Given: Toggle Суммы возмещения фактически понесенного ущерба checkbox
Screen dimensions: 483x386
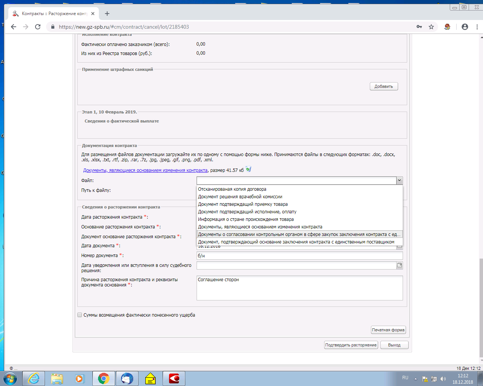Looking at the screenshot, I should coord(80,315).
